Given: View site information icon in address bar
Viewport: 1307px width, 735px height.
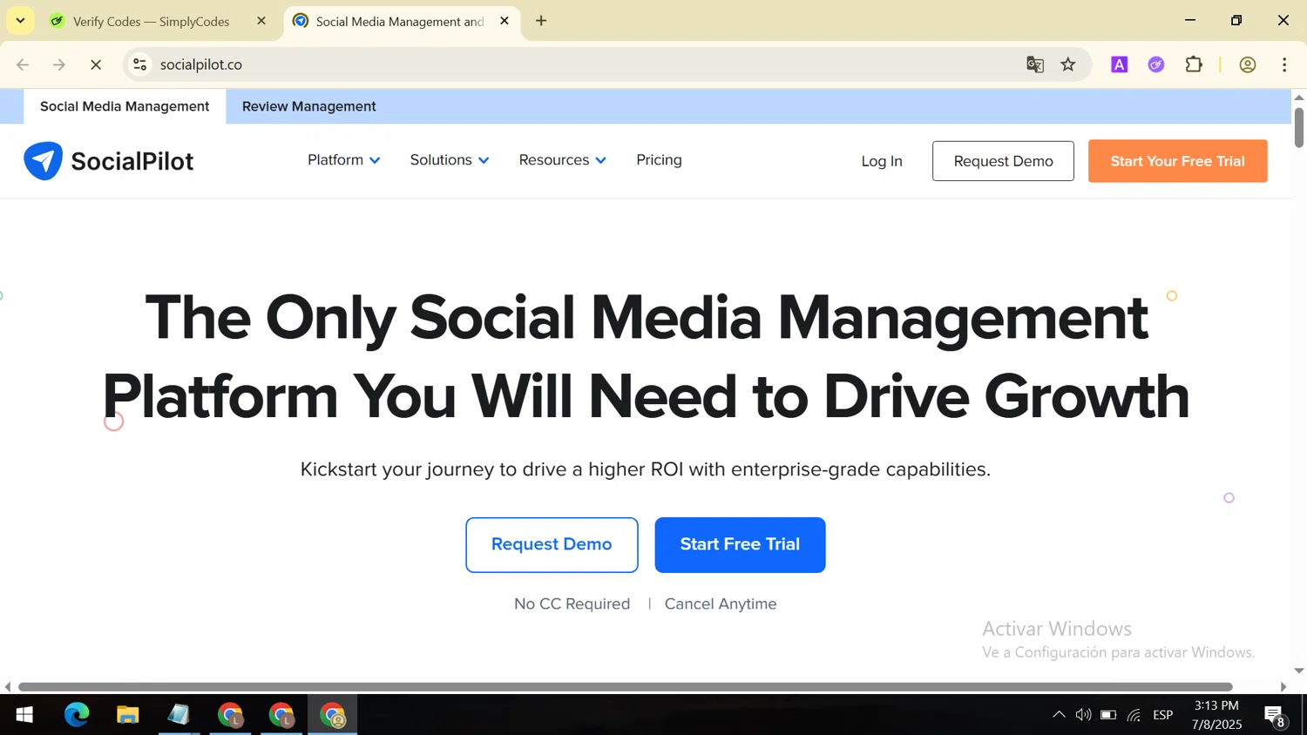Looking at the screenshot, I should pyautogui.click(x=139, y=64).
